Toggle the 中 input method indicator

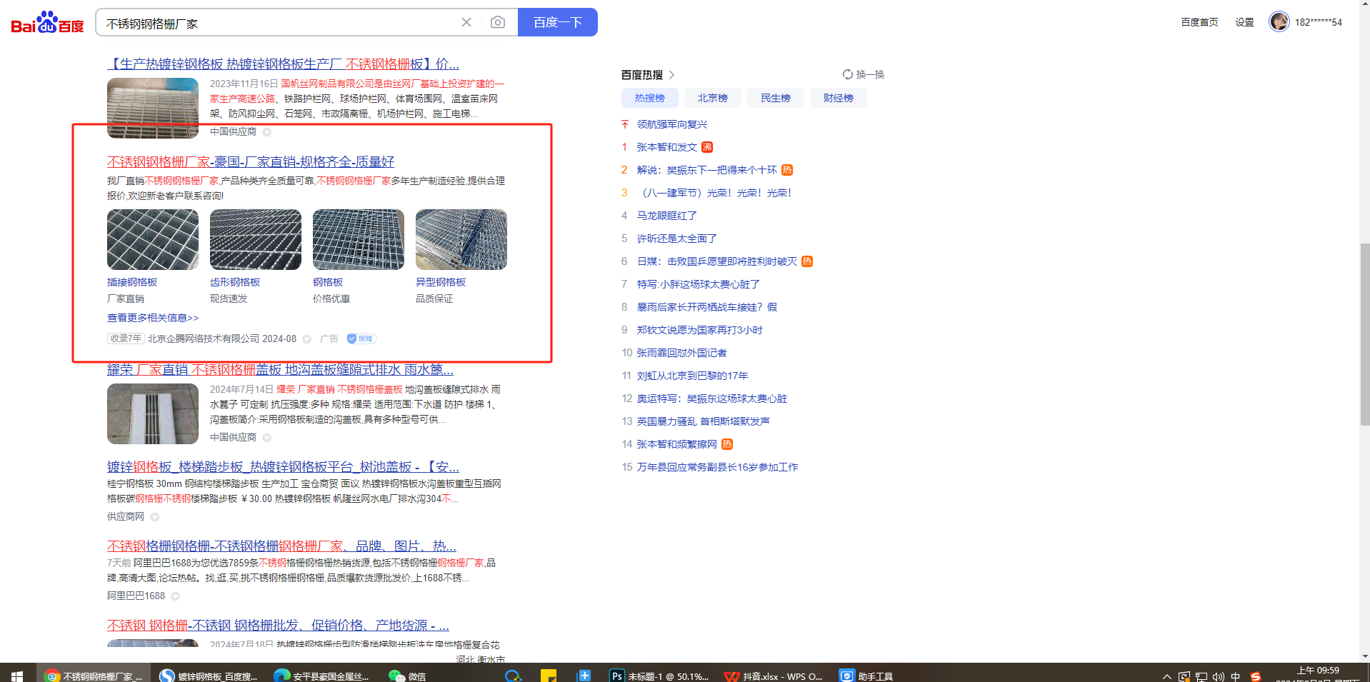pos(1236,676)
